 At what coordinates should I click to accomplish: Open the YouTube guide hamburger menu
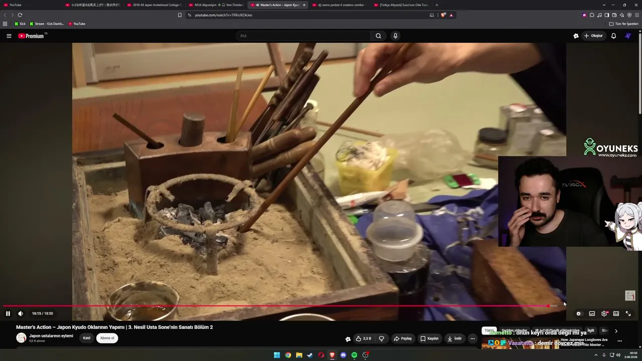[9, 36]
